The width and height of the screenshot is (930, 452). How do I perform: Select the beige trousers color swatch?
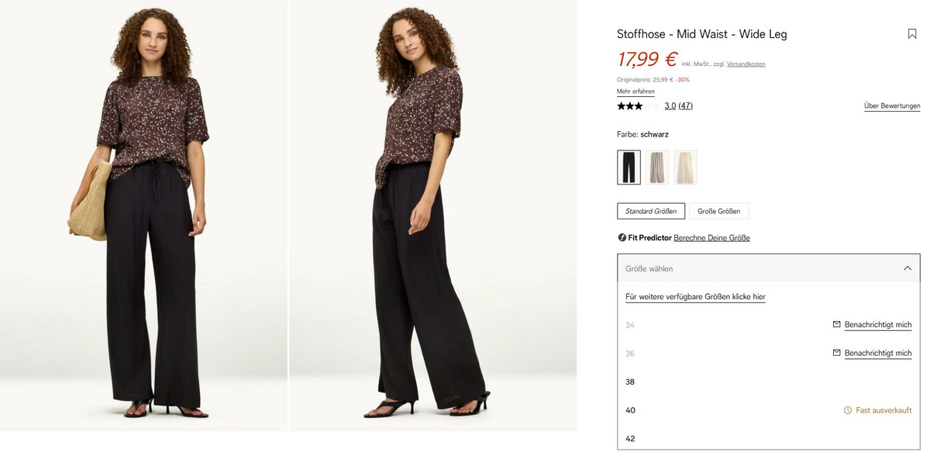(685, 167)
